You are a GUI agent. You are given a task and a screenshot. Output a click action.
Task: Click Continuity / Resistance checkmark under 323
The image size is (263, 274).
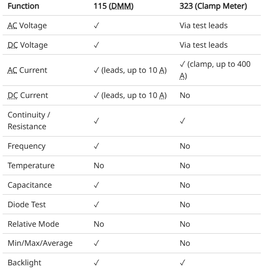tap(183, 121)
